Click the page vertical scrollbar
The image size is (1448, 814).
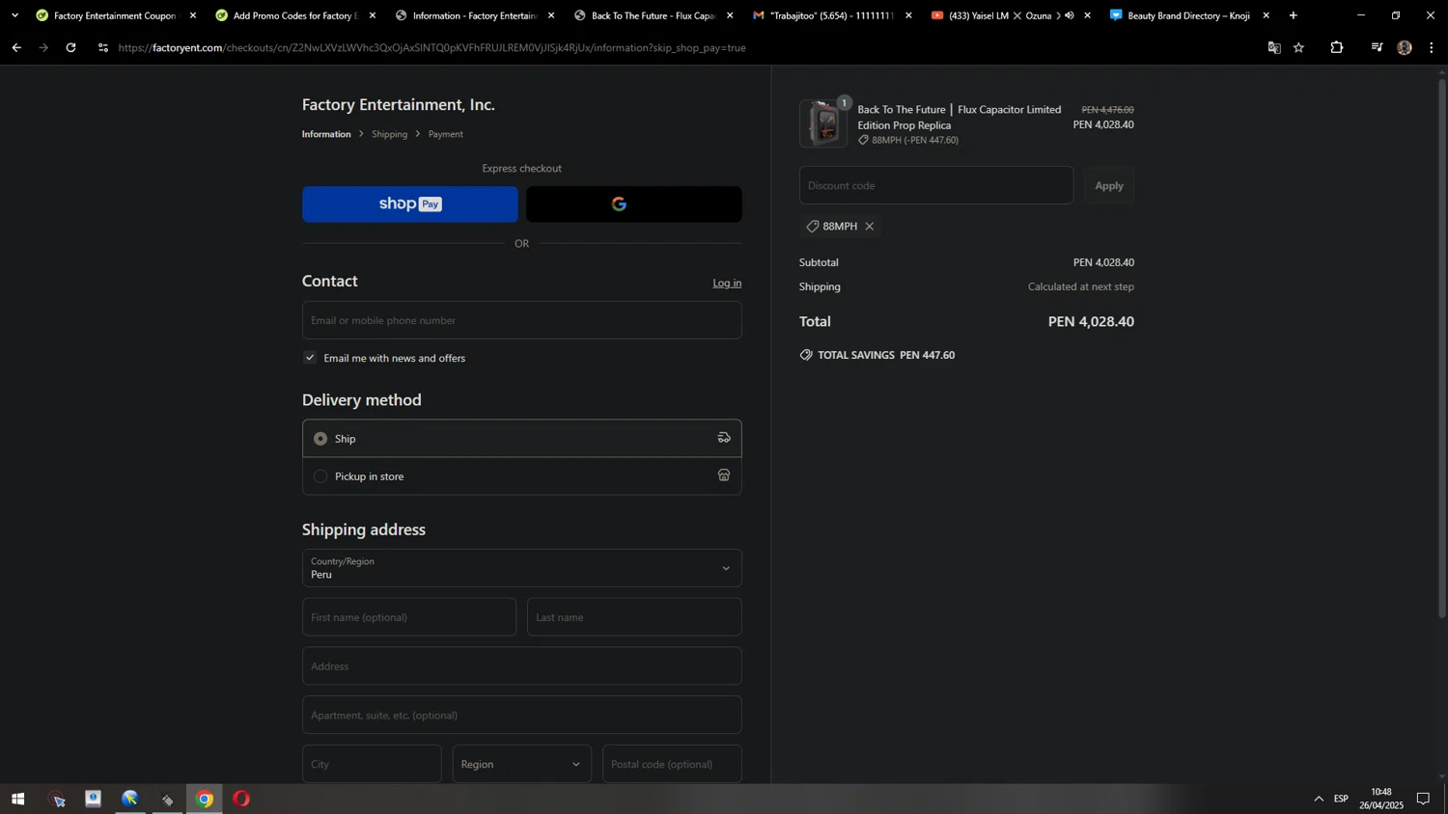1442,347
